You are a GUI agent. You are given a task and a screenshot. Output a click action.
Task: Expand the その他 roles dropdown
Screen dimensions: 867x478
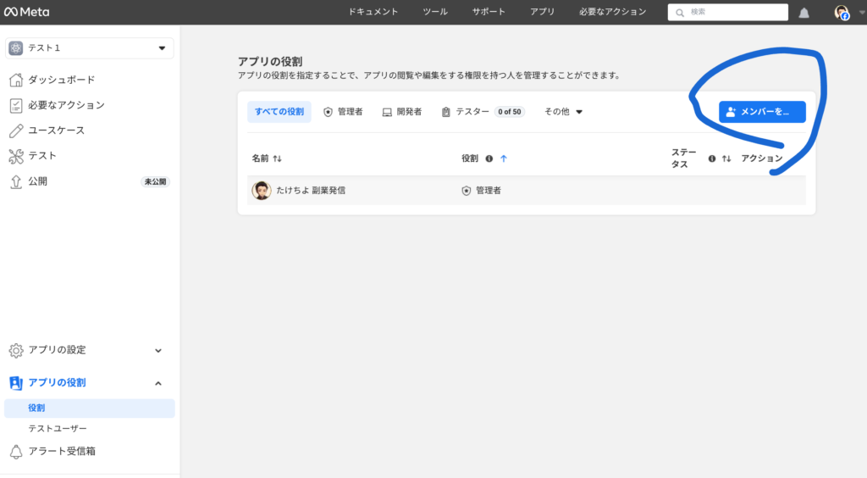tap(563, 112)
